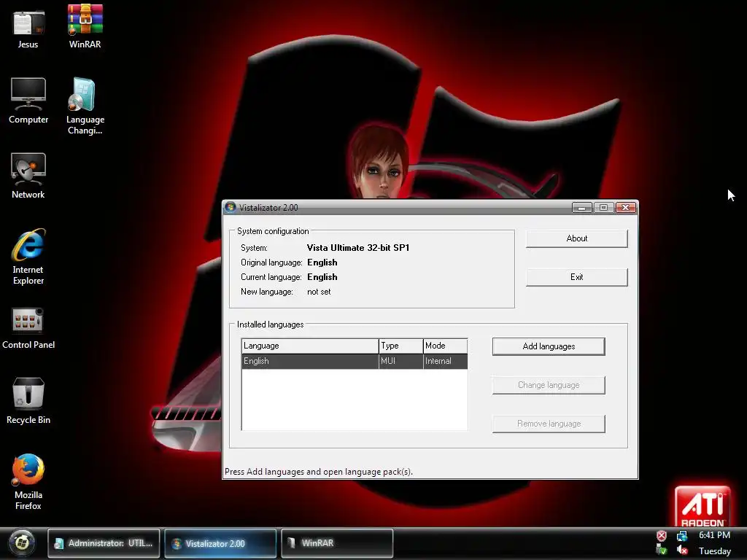Click the Vista Ultimate 32-bit SP1 text
This screenshot has width=747, height=560.
click(x=357, y=248)
